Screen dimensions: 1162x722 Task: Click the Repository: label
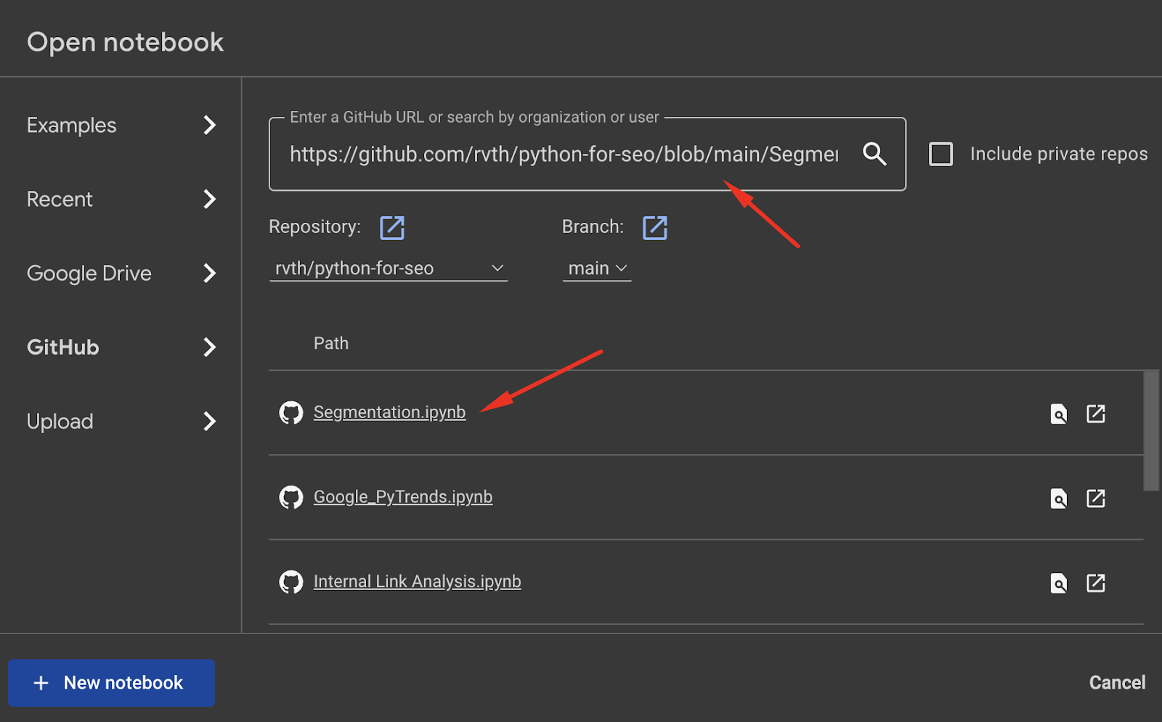coord(314,227)
